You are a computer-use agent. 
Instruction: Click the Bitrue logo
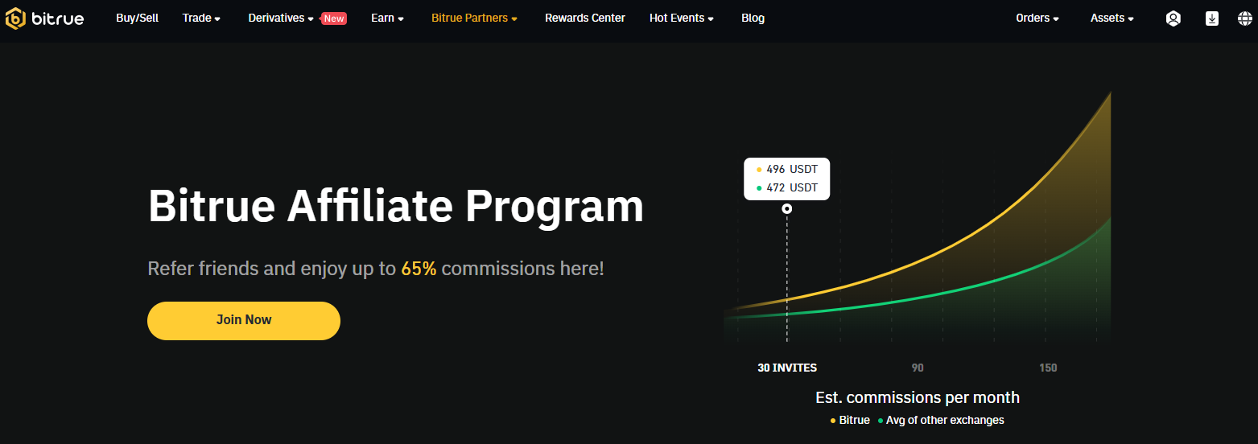point(44,18)
